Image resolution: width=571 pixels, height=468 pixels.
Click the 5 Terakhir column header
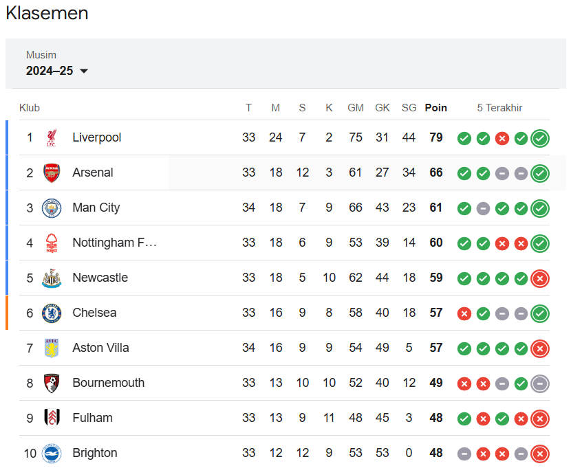[x=499, y=108]
